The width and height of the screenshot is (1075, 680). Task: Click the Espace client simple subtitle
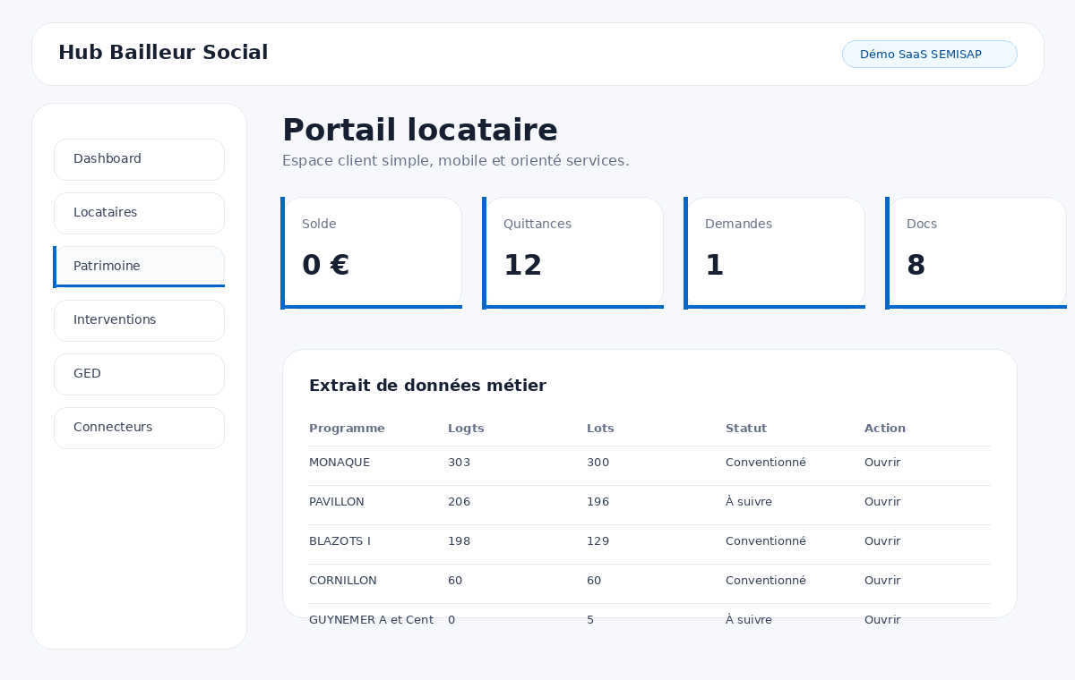coord(456,161)
